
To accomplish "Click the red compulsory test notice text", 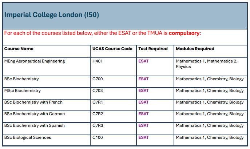I will (102, 33).
